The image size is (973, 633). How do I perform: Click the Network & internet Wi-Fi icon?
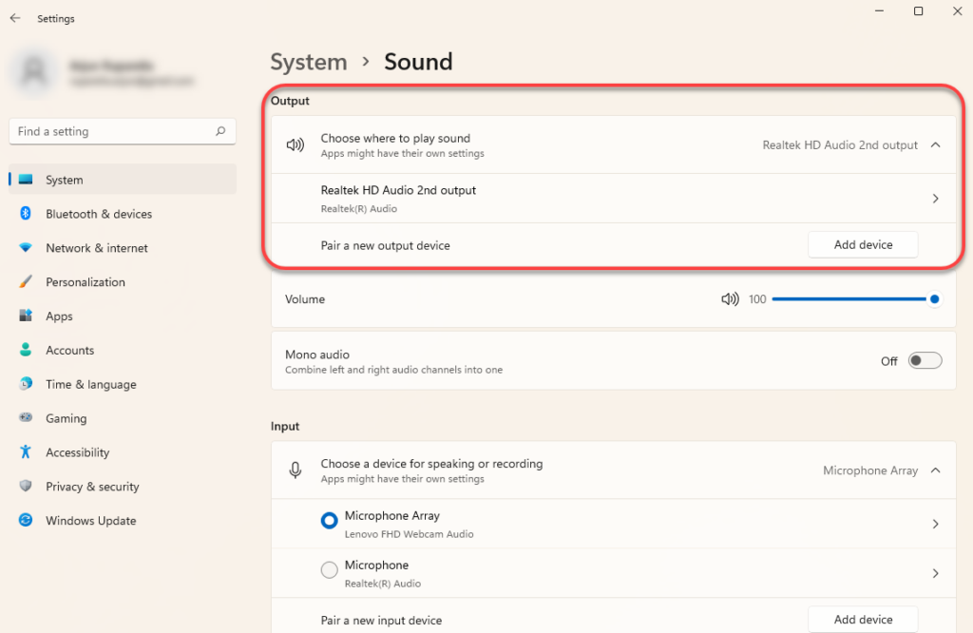tap(26, 248)
